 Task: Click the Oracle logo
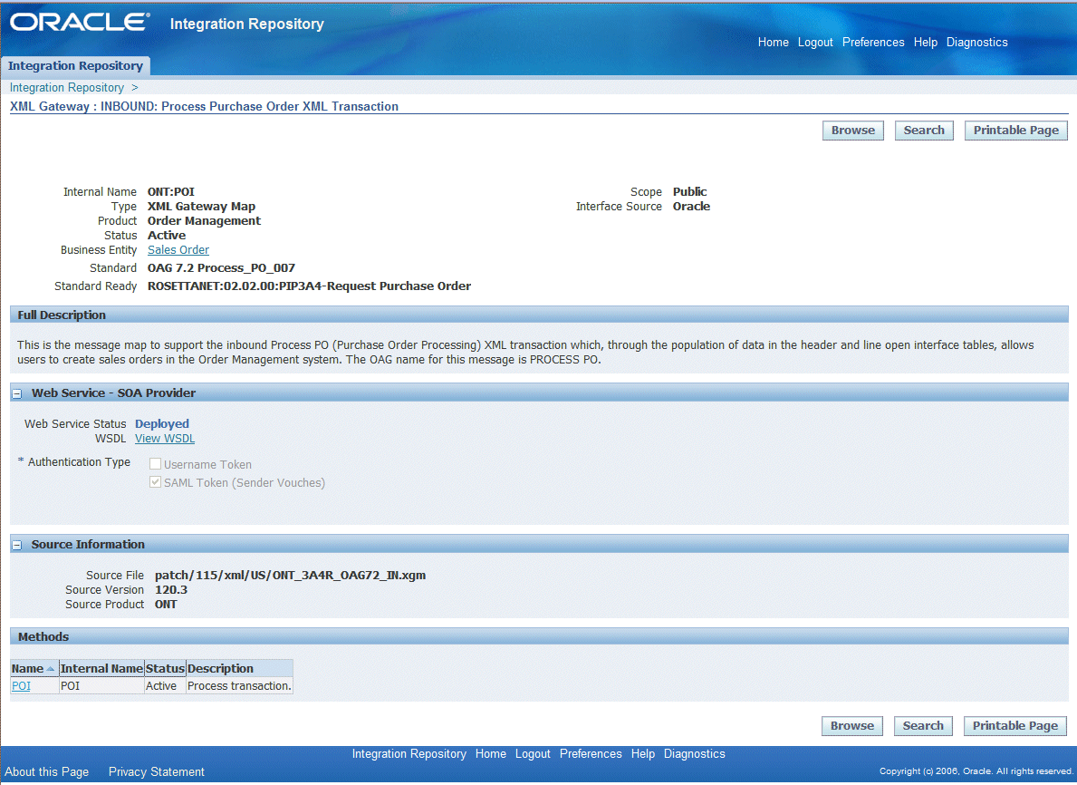[x=80, y=22]
